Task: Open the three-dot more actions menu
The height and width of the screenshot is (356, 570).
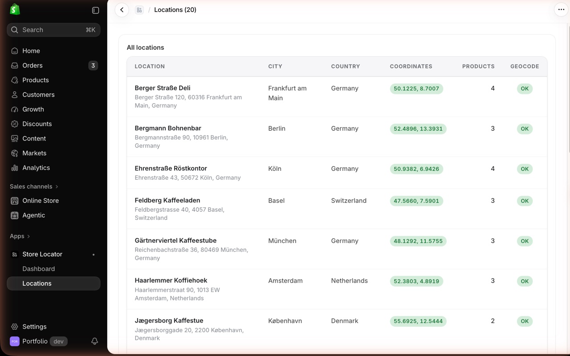Action: coord(561,10)
